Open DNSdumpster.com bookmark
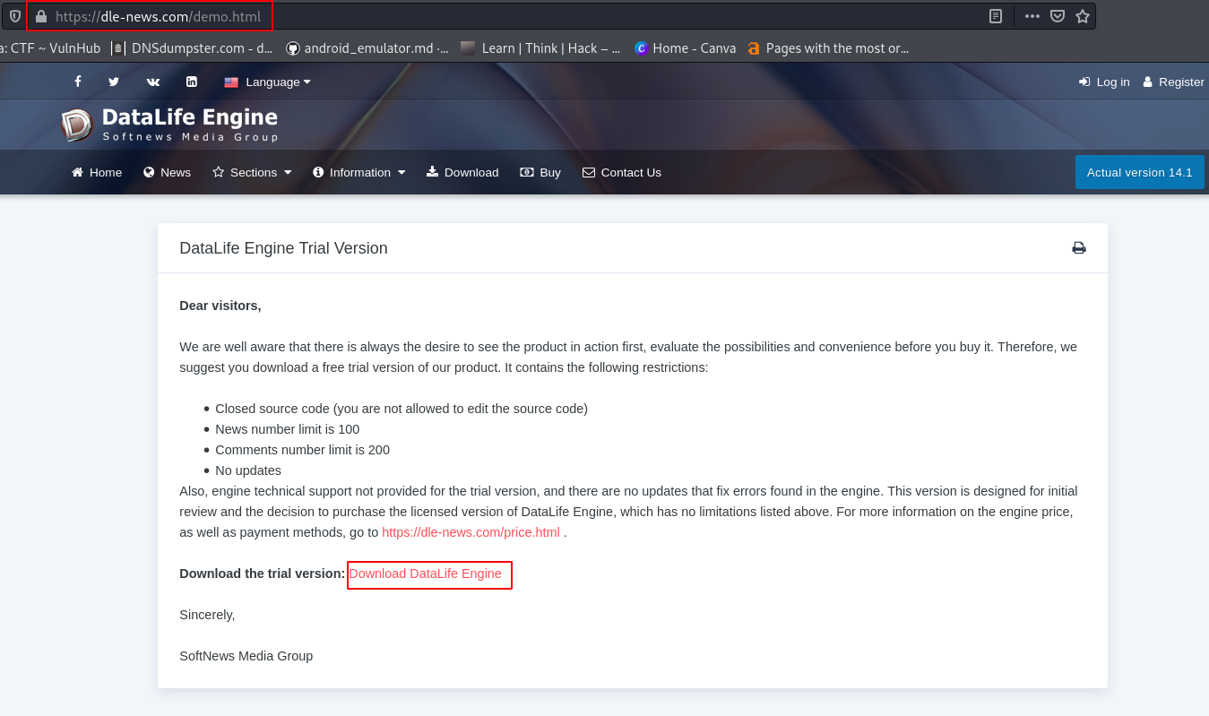The height and width of the screenshot is (716, 1209). [x=192, y=48]
